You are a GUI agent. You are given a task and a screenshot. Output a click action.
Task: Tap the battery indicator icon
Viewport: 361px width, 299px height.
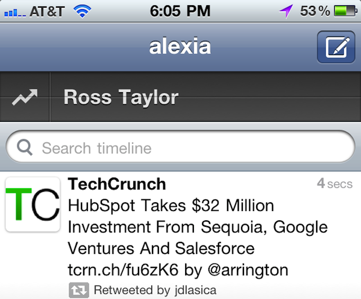click(345, 10)
